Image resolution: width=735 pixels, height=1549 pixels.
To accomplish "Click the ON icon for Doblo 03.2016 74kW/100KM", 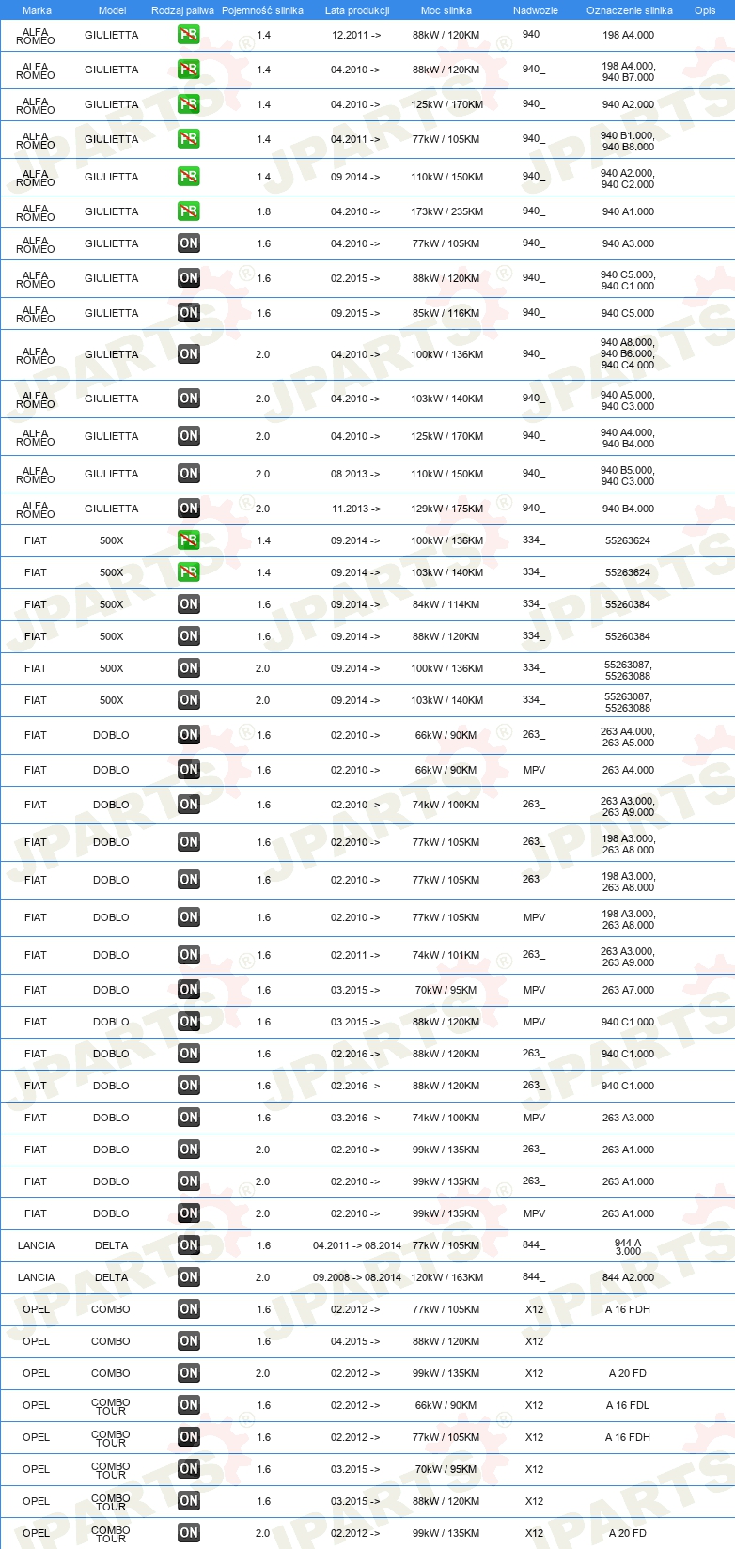I will click(189, 1118).
